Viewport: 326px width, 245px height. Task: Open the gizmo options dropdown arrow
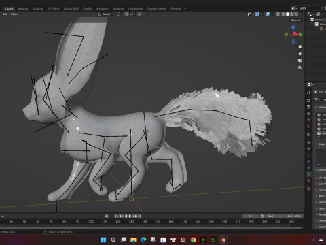point(261,14)
